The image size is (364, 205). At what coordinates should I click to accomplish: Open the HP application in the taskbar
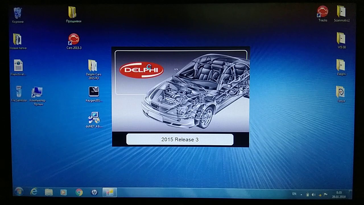click(94, 192)
